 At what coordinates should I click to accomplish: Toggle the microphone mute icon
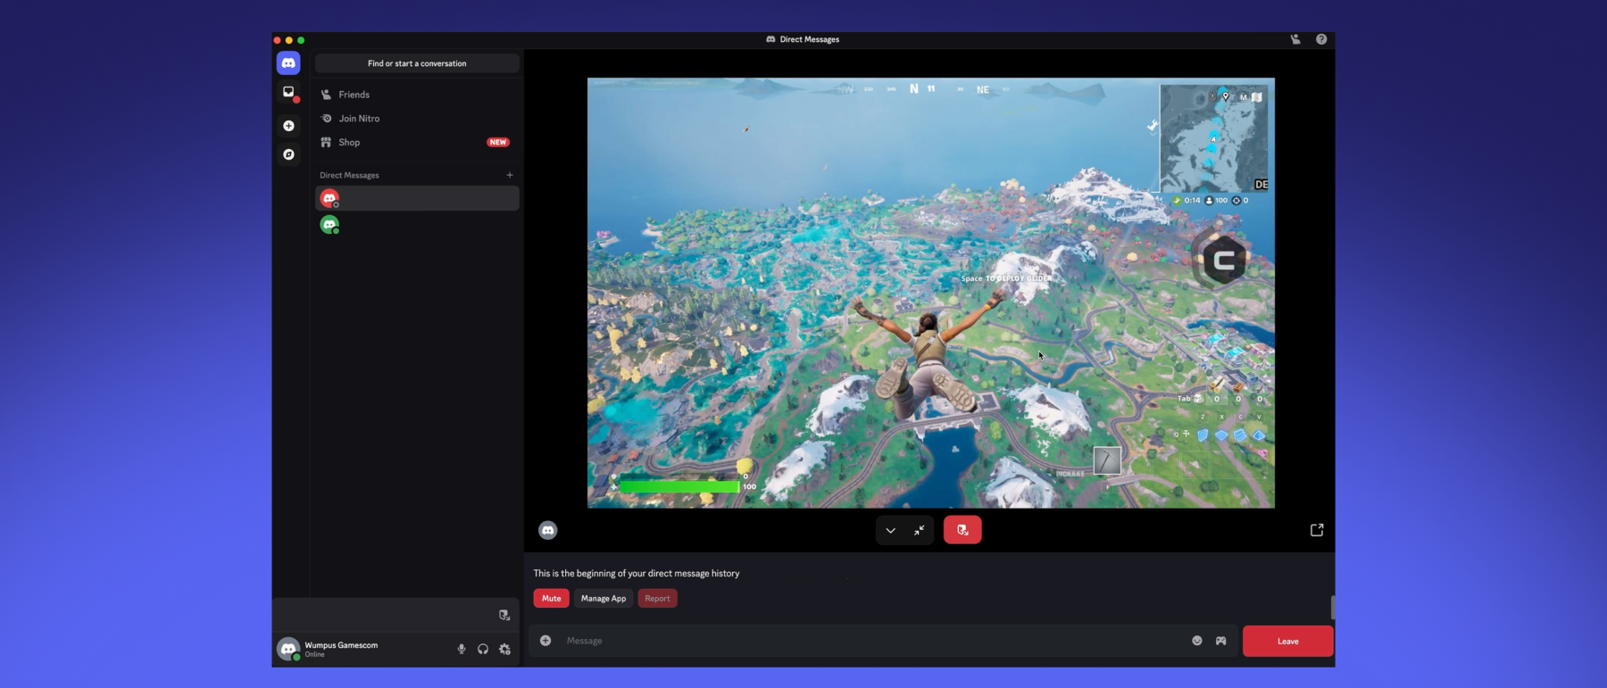pos(462,650)
